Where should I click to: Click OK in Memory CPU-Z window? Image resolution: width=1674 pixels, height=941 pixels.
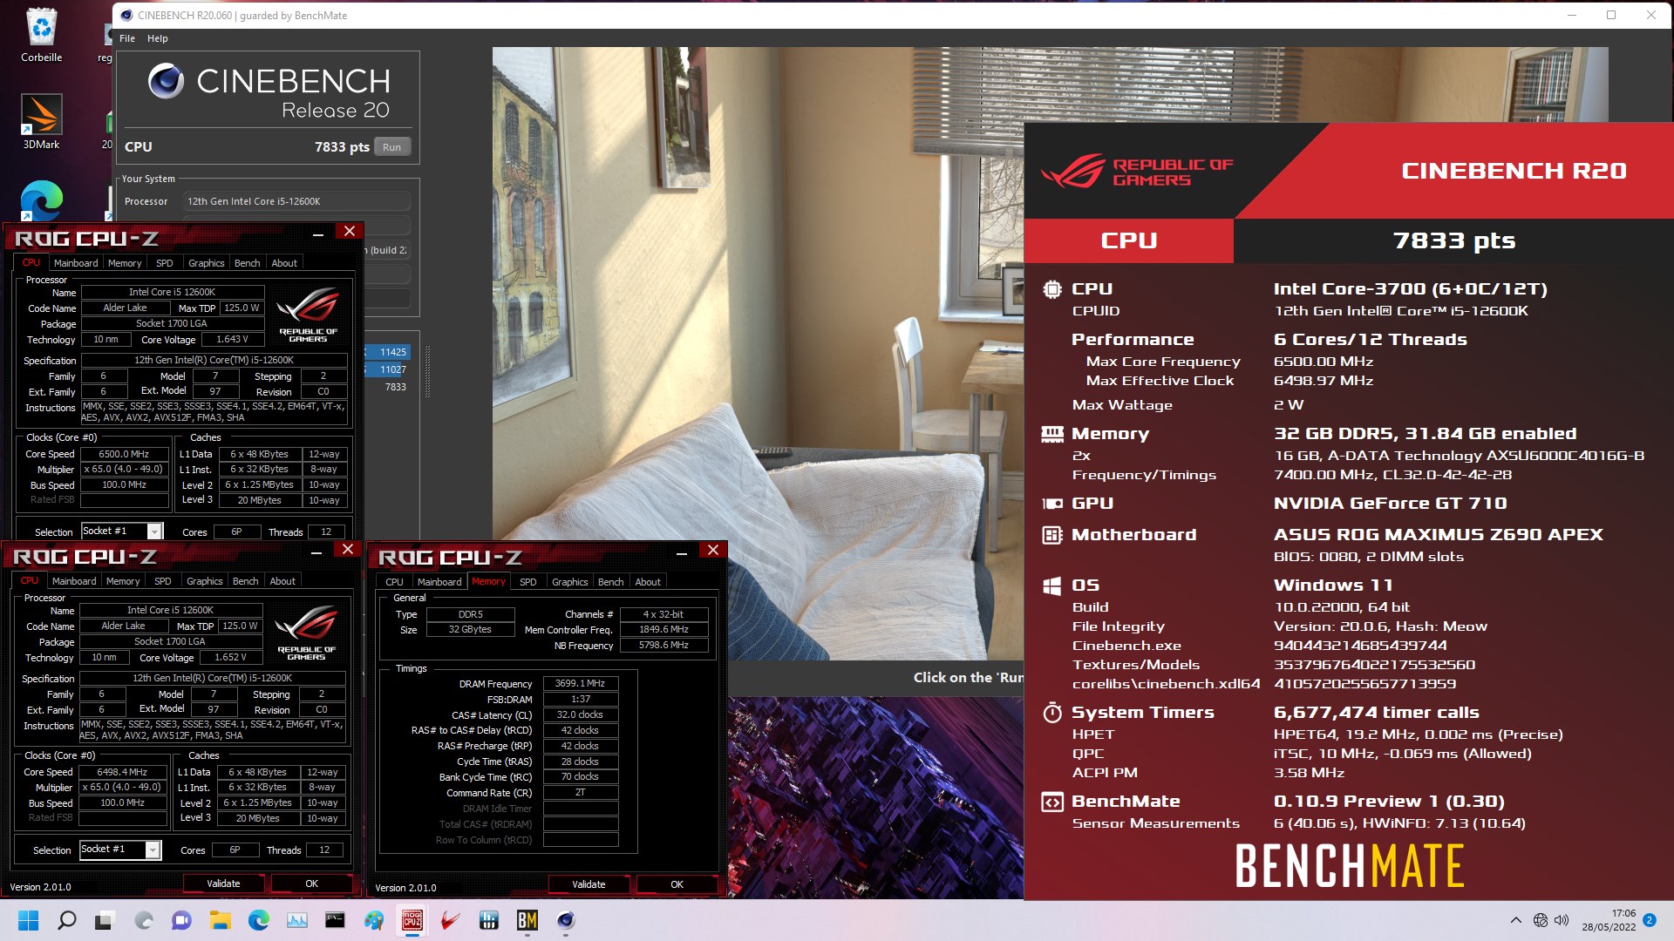pos(677,883)
